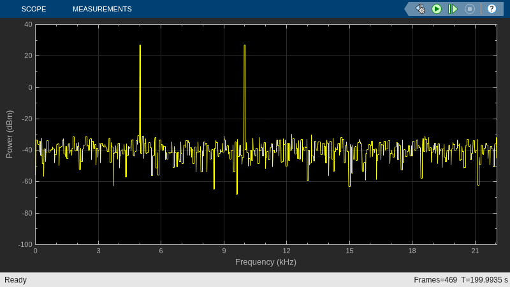
Task: Step forward one simulation step
Action: [x=453, y=9]
